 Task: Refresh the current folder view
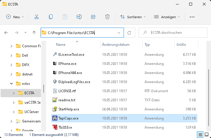[129, 33]
